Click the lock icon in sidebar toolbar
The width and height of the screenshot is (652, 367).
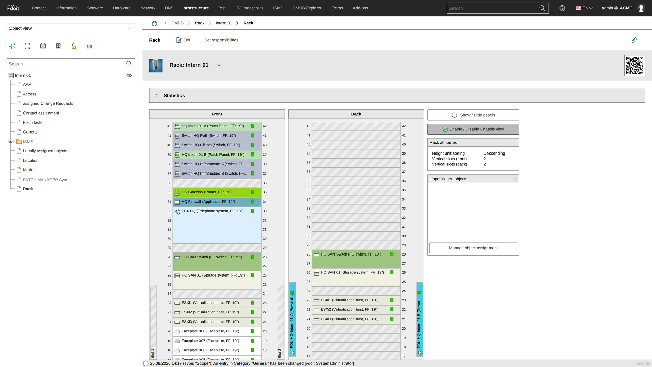point(74,46)
